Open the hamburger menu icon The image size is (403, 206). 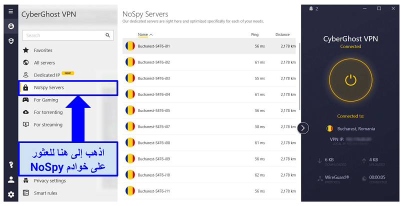11,11
